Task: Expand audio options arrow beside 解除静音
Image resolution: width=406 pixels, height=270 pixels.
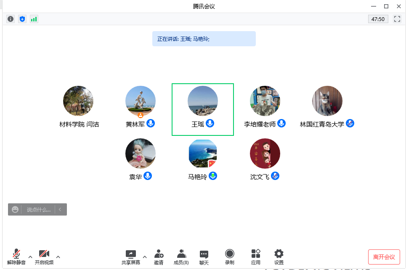Action: coord(30,257)
